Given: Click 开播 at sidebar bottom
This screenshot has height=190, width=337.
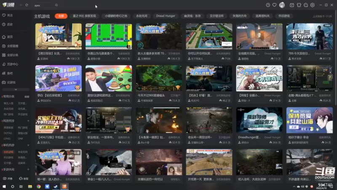Looking at the screenshot, I should click(x=8, y=179).
